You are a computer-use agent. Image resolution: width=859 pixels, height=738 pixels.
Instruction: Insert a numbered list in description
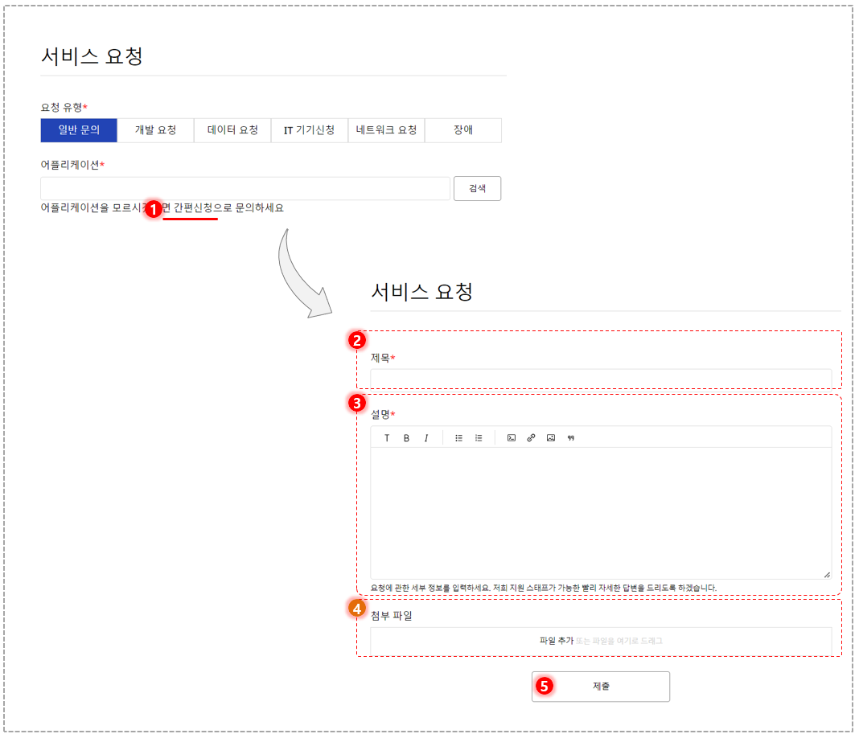point(479,438)
